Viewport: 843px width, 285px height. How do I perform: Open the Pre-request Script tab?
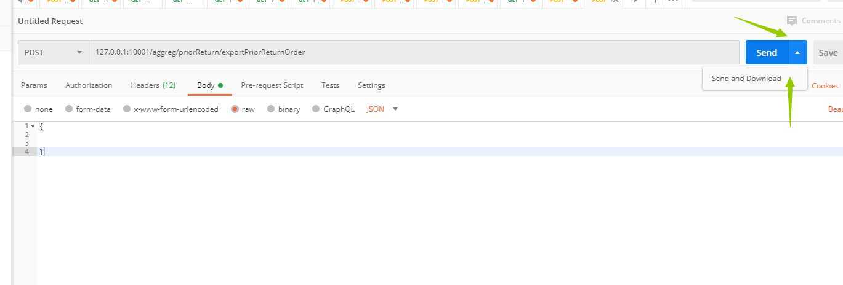pyautogui.click(x=272, y=85)
